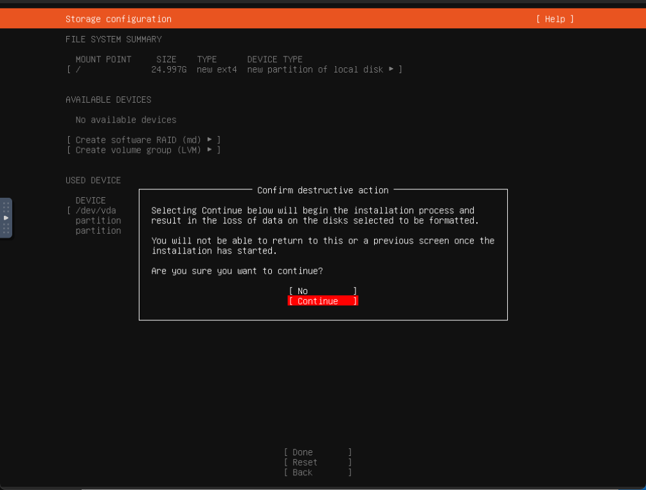Open the Help menu in header
The image size is (646, 490).
(x=554, y=19)
